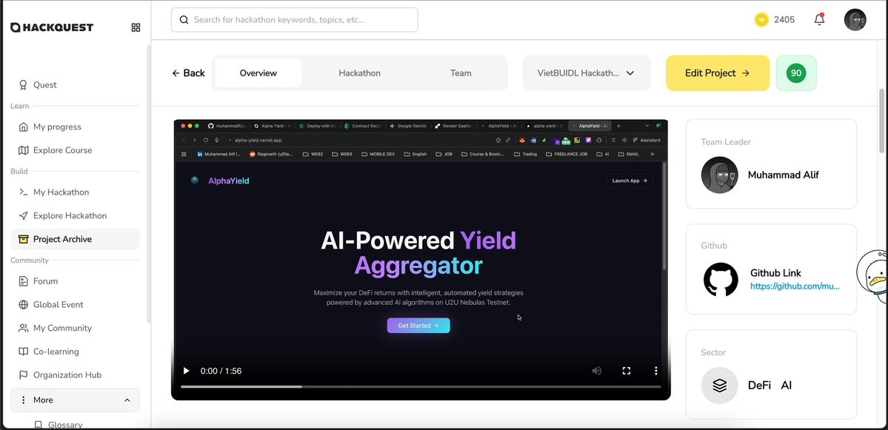Open Co-learning page
The image size is (888, 430).
[x=75, y=352]
